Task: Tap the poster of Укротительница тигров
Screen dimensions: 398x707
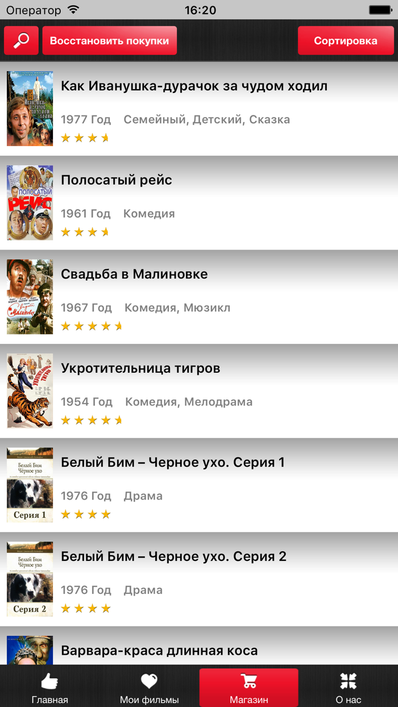Action: pos(30,390)
